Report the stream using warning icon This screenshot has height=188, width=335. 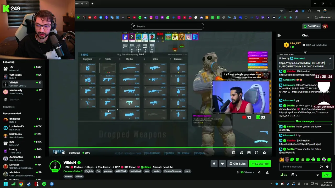click(267, 172)
